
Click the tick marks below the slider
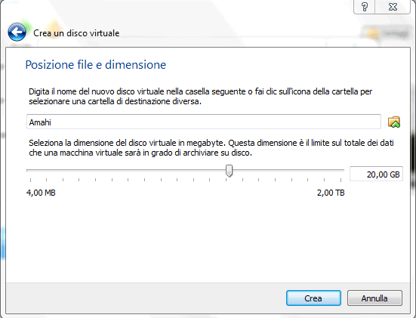click(x=186, y=180)
